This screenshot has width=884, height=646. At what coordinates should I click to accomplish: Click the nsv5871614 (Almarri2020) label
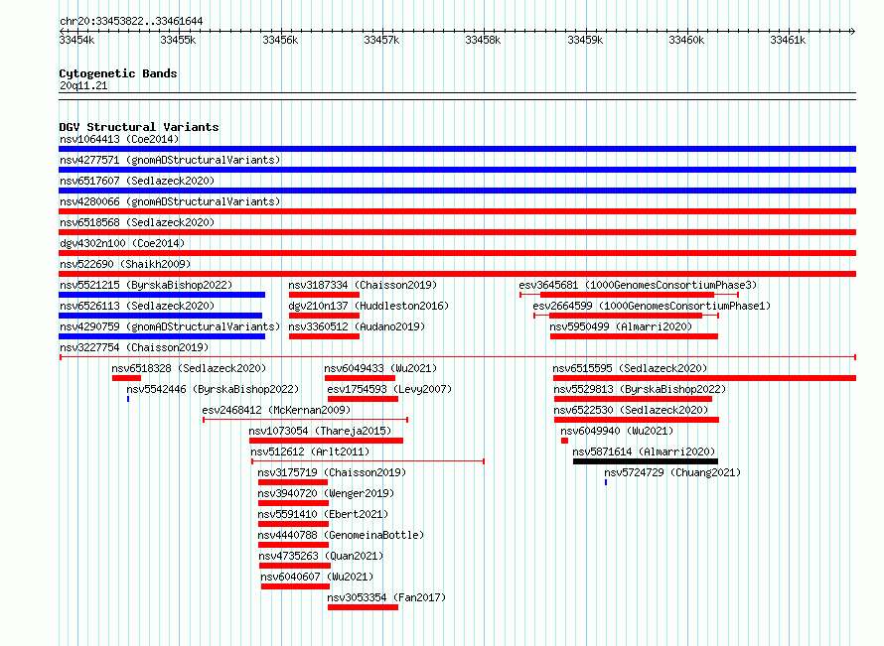(644, 452)
